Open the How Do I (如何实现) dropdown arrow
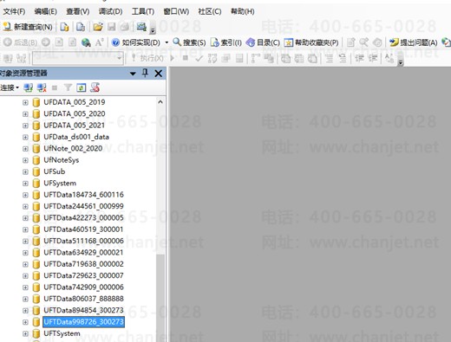451x342 pixels. point(167,42)
